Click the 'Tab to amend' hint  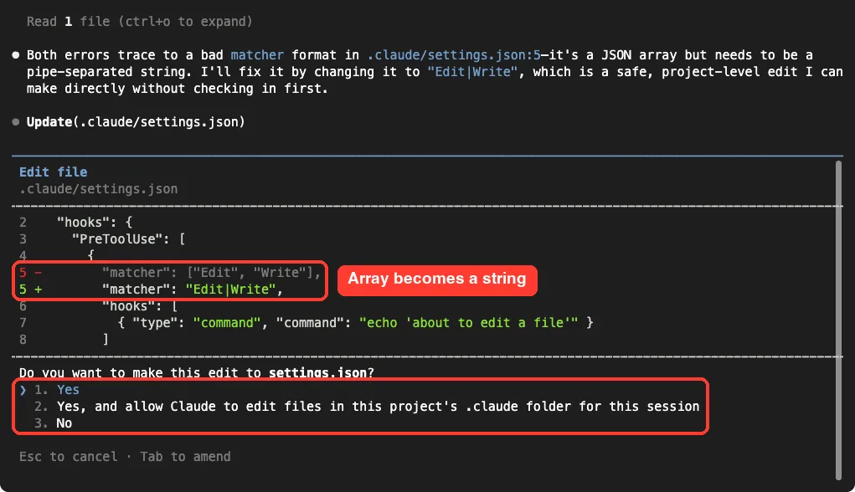[185, 457]
